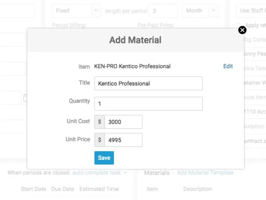This screenshot has height=200, width=266.
Task: Click the Unit Cost amount field
Action: 123,122
